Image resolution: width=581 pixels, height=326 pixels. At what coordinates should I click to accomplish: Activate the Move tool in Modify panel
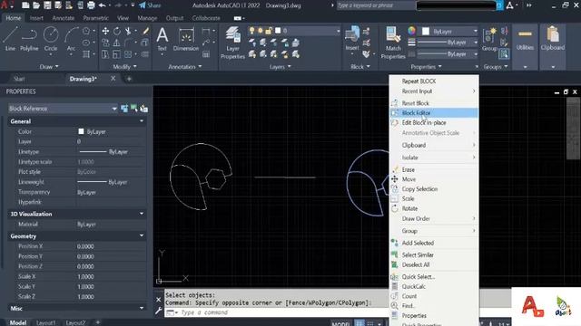pos(105,32)
